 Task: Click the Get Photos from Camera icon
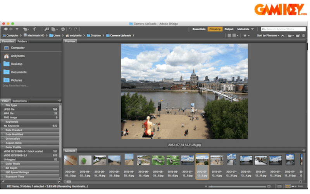46,29
